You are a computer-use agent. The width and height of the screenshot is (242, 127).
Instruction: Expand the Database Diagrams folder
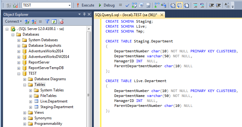25,79
